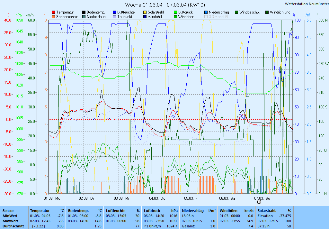Toggle the 3.3 Monat-Ø checkbox
The width and height of the screenshot is (329, 229).
(206, 17)
